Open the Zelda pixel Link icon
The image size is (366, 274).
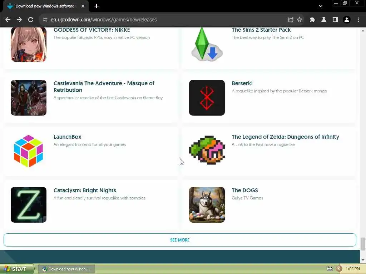click(207, 150)
